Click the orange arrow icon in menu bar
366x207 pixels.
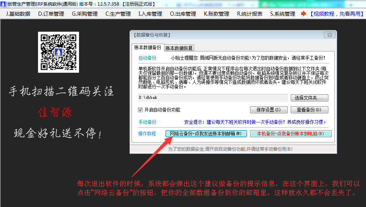click(303, 14)
